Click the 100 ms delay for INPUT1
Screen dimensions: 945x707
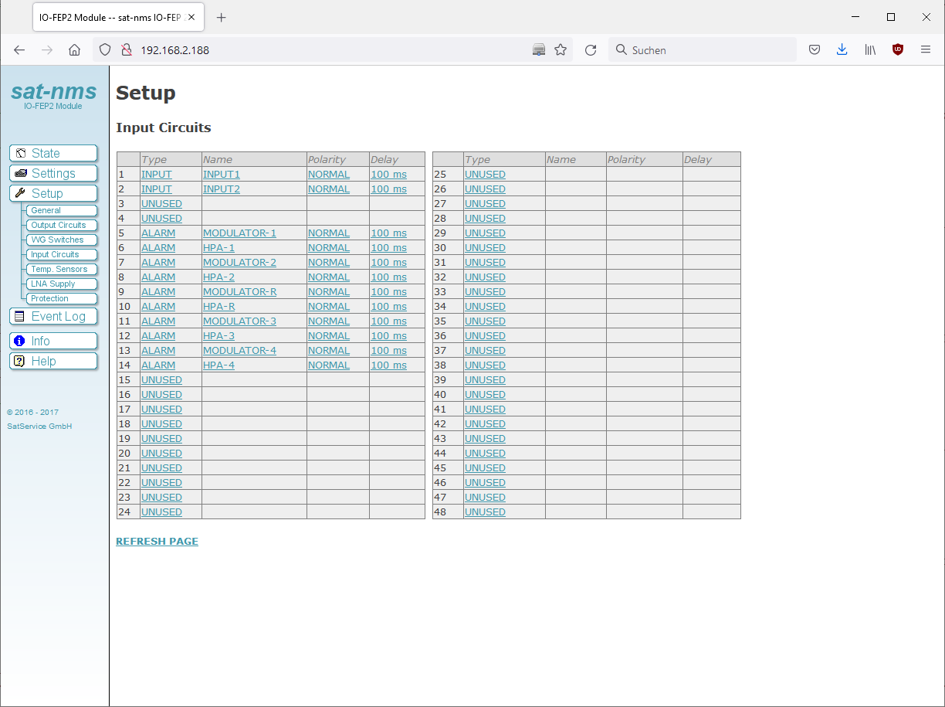tap(388, 175)
